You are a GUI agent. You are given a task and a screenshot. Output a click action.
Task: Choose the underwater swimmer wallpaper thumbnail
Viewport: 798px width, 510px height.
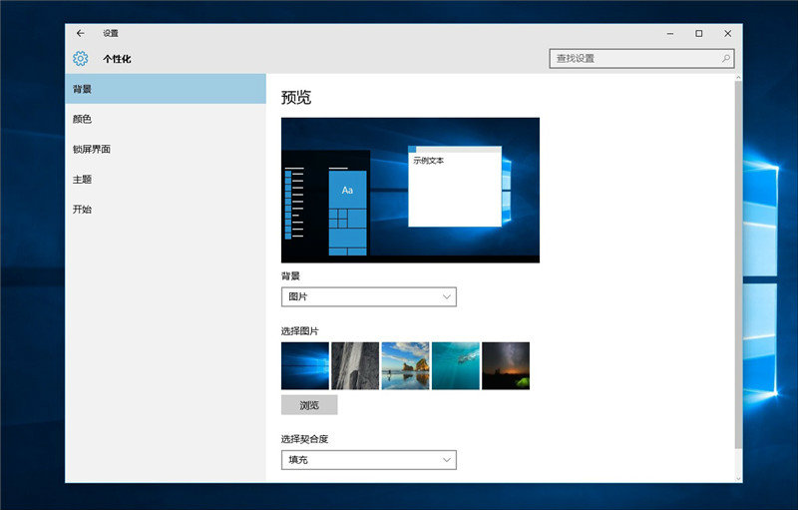pos(455,365)
